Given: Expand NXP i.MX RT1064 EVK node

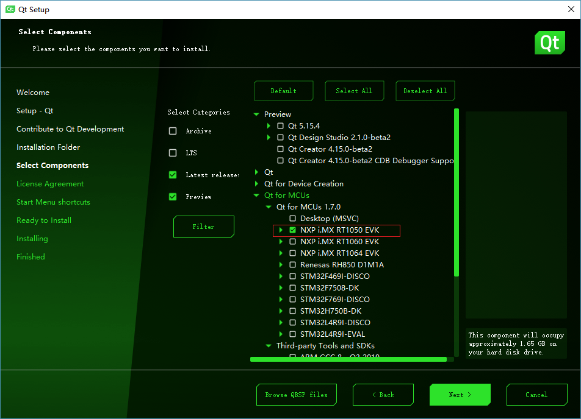Looking at the screenshot, I should [x=281, y=253].
